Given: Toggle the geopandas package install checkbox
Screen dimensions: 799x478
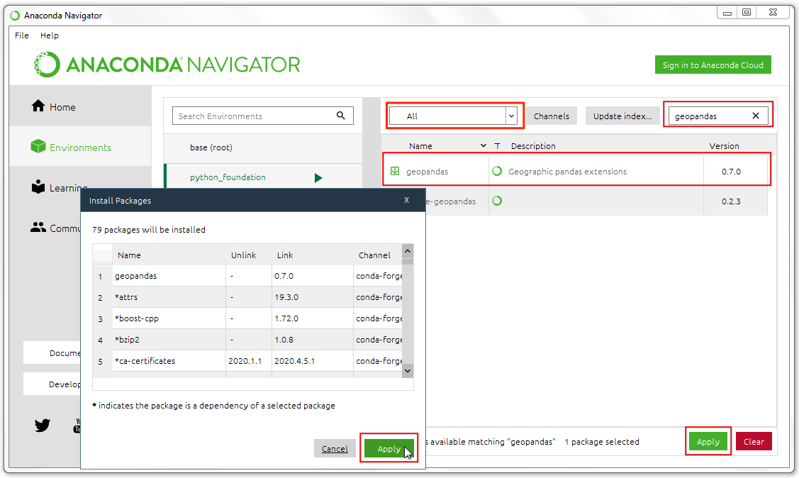Looking at the screenshot, I should click(x=395, y=171).
